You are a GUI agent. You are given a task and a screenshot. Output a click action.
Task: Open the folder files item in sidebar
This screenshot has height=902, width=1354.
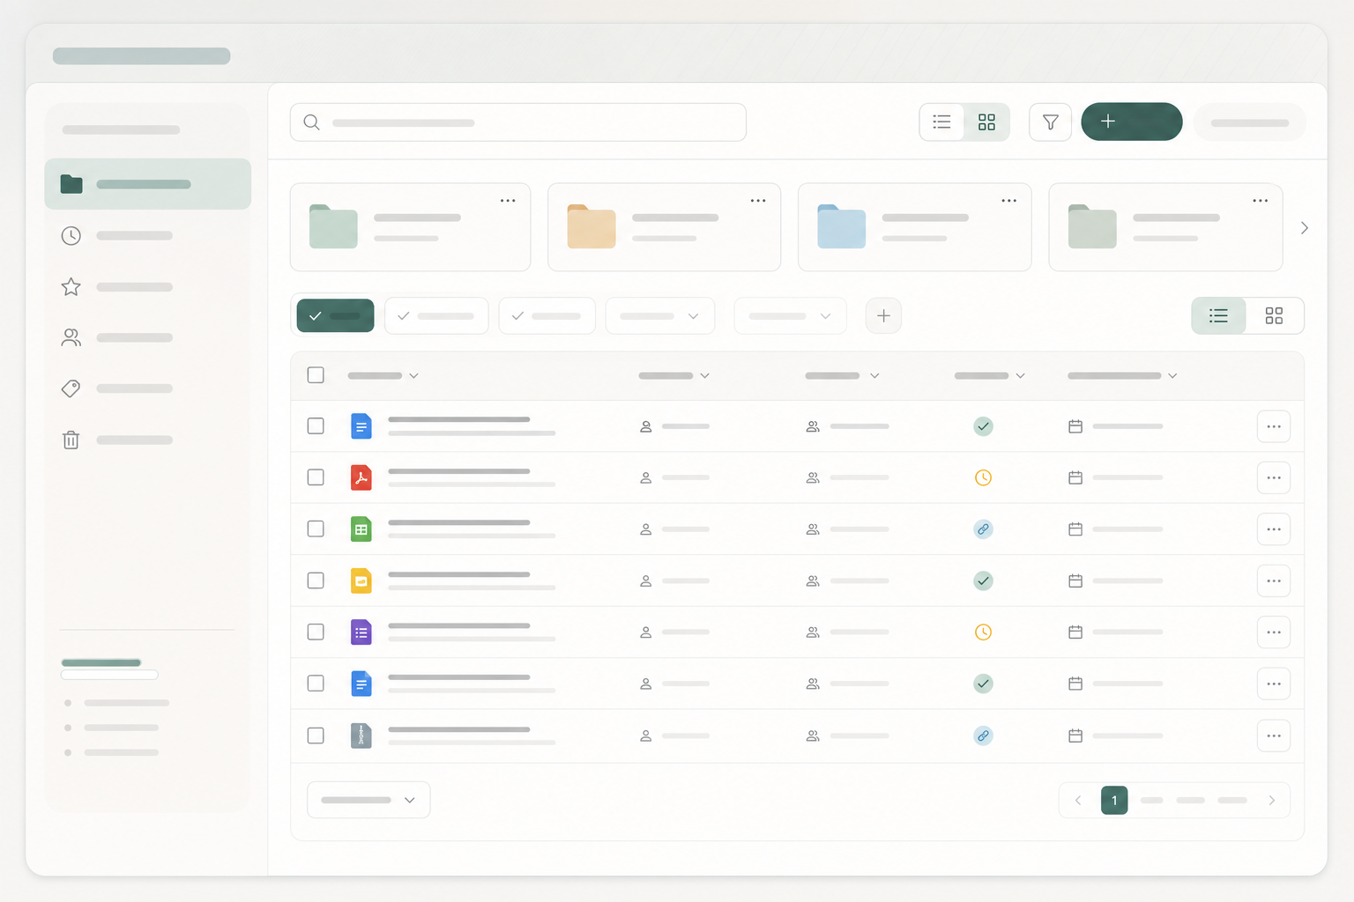tap(147, 184)
